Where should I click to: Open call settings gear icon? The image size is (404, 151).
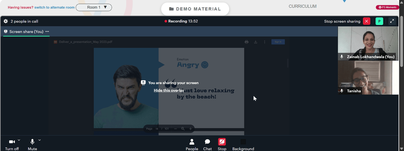tap(6, 21)
